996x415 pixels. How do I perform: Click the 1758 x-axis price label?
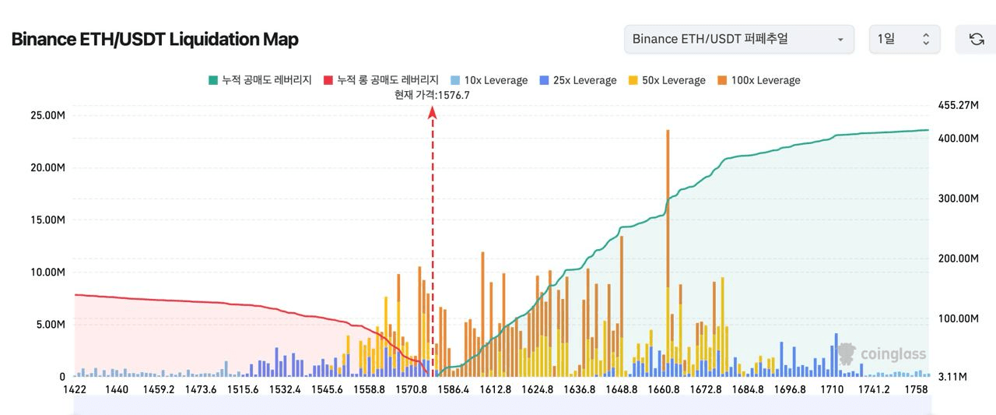click(916, 389)
